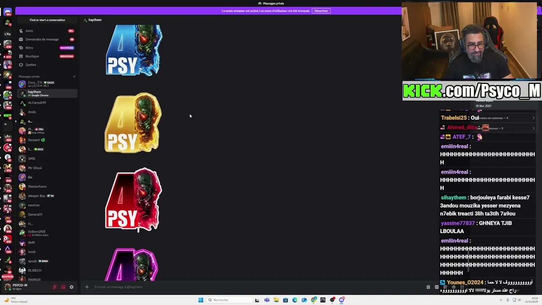This screenshot has height=305, width=542.
Task: Open the KICK server icon in server list
Action: [8, 115]
